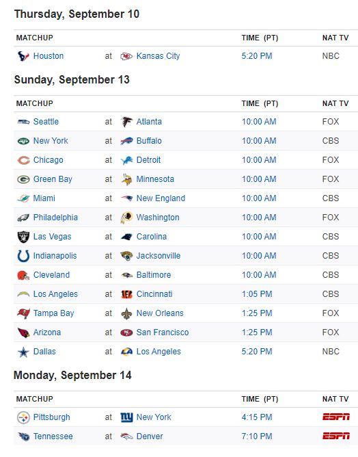The width and height of the screenshot is (358, 457).
Task: Open the Jacksonville team link
Action: point(159,256)
